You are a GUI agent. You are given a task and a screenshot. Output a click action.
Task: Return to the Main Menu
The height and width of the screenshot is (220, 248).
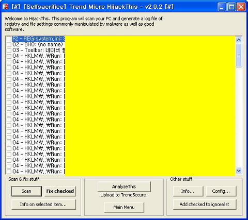click(124, 207)
